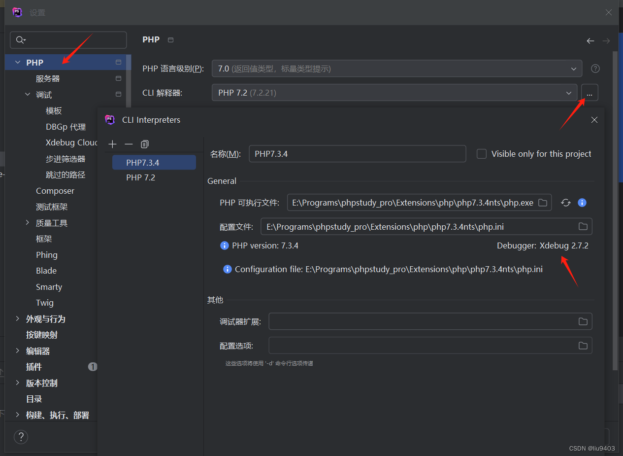The width and height of the screenshot is (623, 456).
Task: Click the PhpStorm logo in the CLI Interpreters title
Action: point(110,120)
